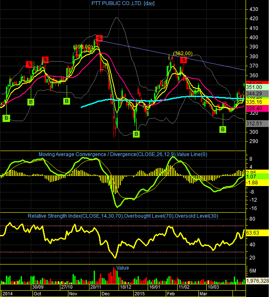The width and height of the screenshot is (273, 297).
Task: Click the B buy marker at the late December low
Action: point(136,134)
